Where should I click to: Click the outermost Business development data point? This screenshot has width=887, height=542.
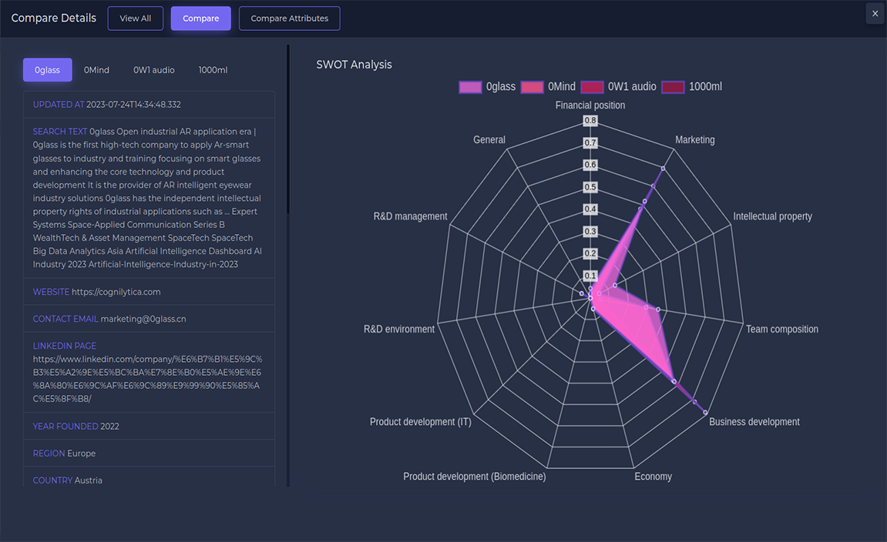coord(707,413)
